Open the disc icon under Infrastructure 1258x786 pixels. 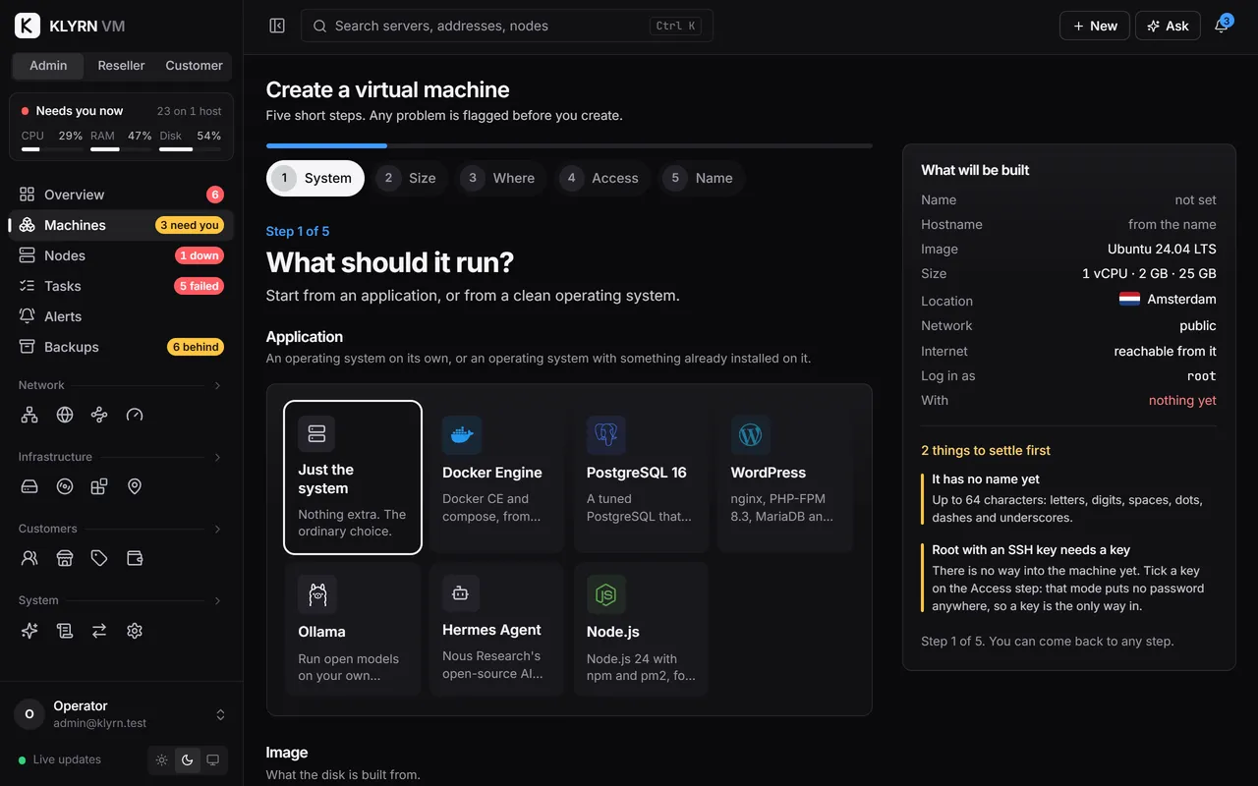coord(65,486)
